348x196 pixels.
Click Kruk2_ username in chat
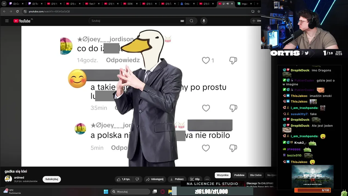coord(300,143)
